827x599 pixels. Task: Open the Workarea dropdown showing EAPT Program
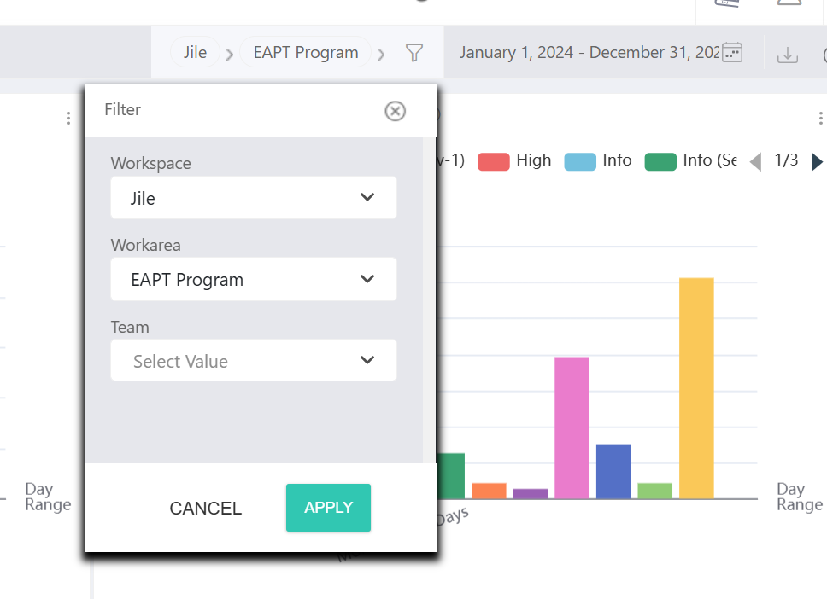pos(254,280)
